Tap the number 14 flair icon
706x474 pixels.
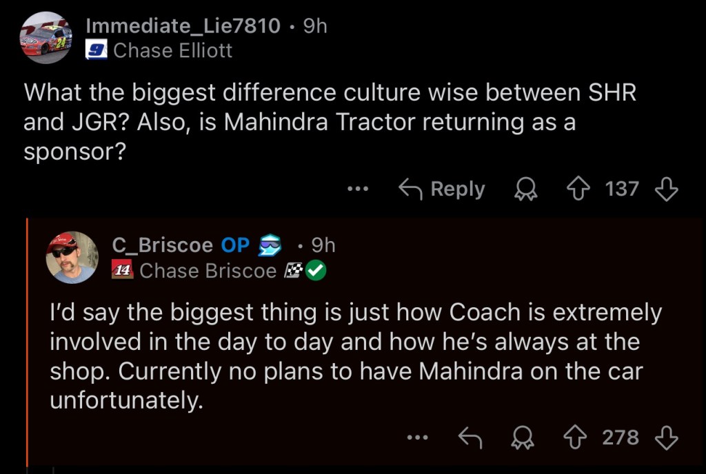[123, 271]
